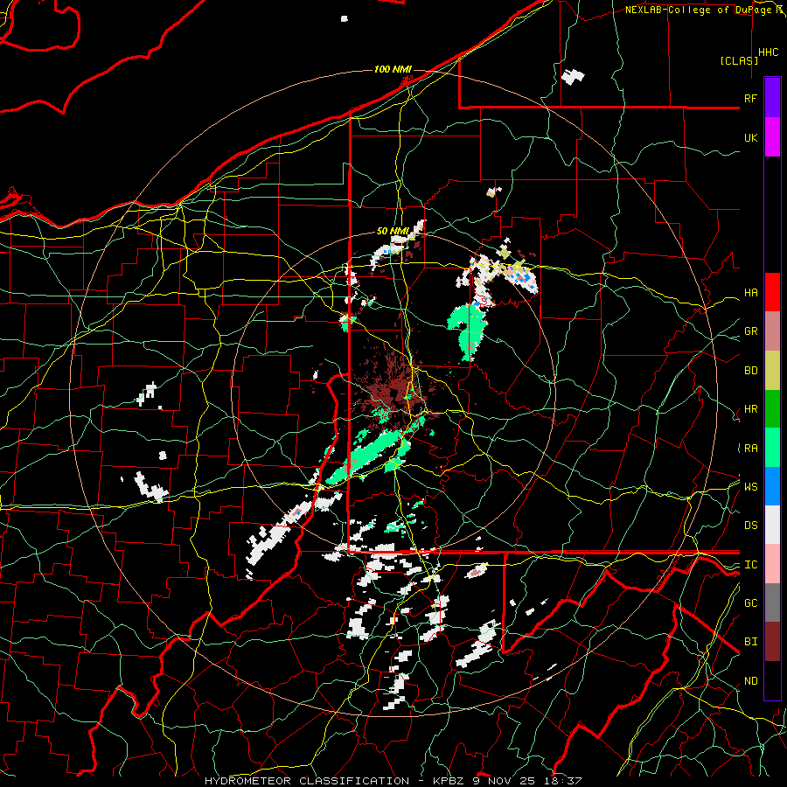
Task: Click the 100 NMI range ring label
Action: (393, 69)
